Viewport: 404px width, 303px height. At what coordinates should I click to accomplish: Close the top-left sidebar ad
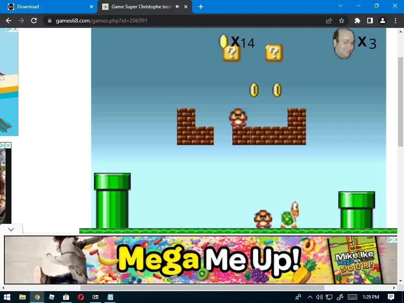(15, 29)
